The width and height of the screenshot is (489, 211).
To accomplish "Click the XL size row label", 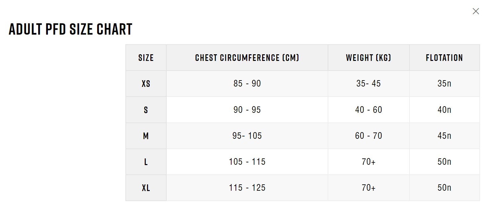I will coord(146,188).
